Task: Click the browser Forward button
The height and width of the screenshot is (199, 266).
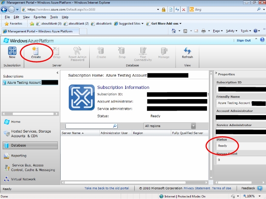Action: pyautogui.click(x=11, y=9)
